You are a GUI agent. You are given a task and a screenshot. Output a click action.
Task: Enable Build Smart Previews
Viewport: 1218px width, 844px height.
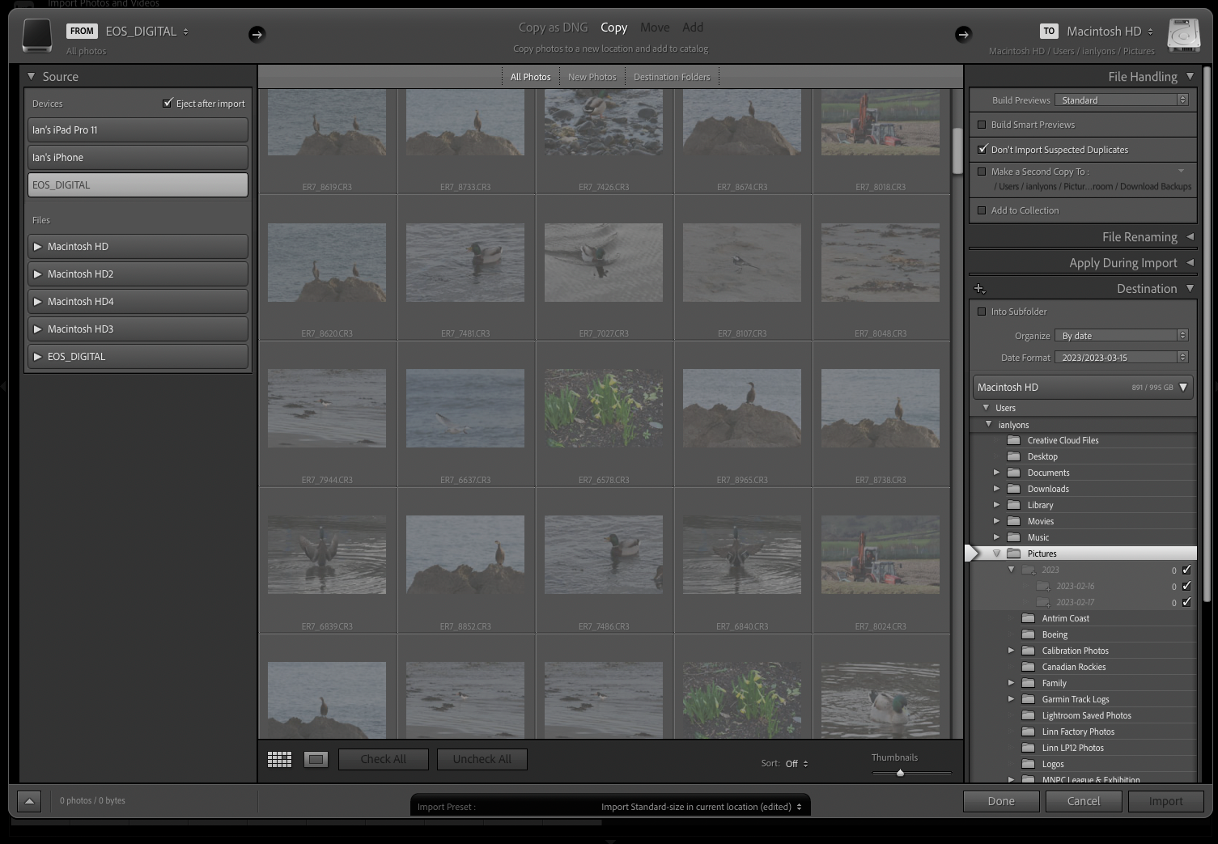[x=982, y=124]
